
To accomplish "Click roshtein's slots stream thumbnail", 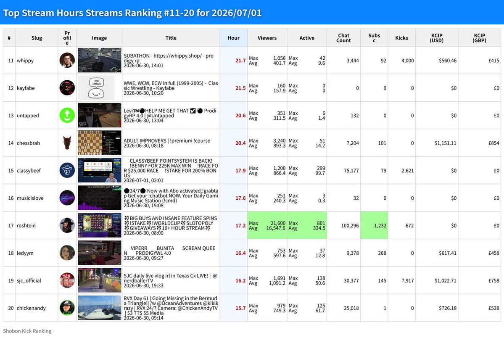I will (99, 225).
